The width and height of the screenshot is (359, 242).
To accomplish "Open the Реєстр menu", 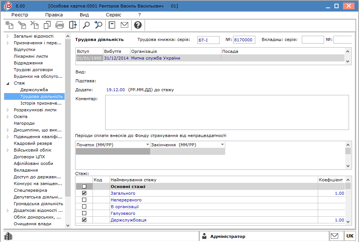I will pyautogui.click(x=20, y=15).
